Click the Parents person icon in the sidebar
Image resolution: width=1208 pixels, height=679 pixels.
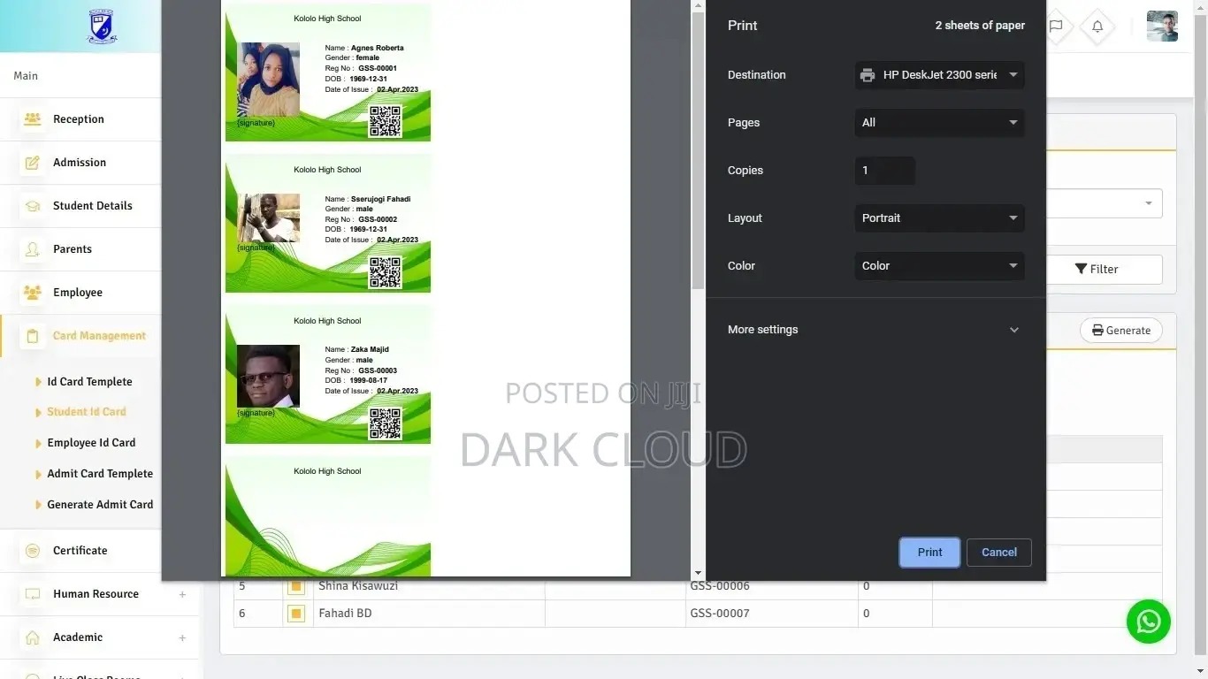(x=33, y=249)
